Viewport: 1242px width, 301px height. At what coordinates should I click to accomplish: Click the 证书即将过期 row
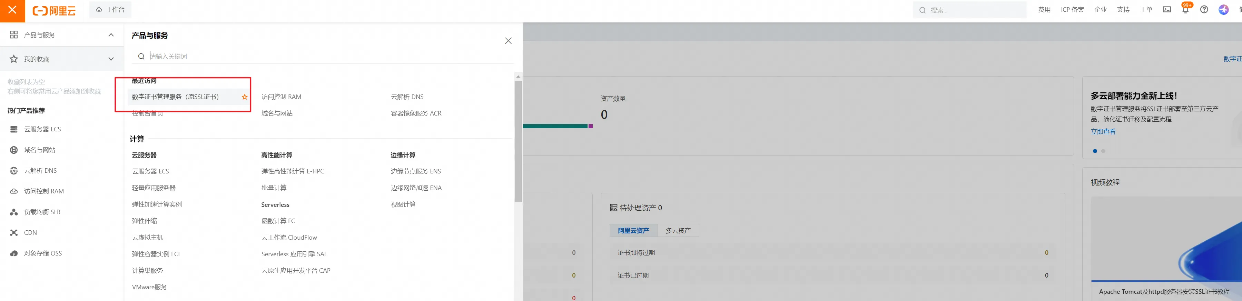point(833,252)
